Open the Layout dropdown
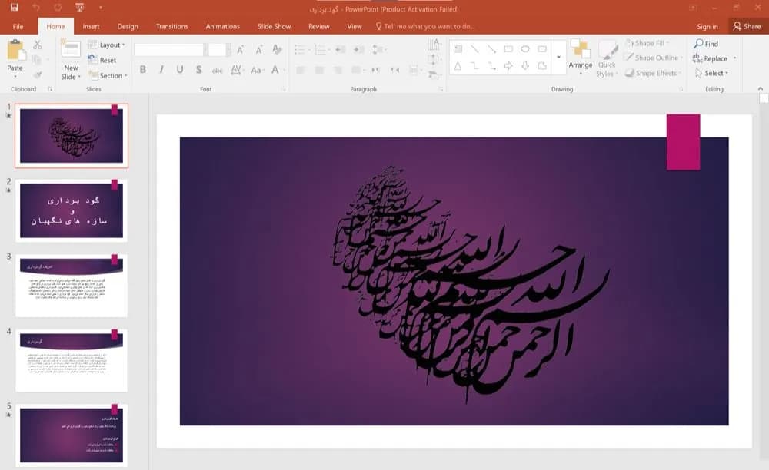 pos(106,45)
